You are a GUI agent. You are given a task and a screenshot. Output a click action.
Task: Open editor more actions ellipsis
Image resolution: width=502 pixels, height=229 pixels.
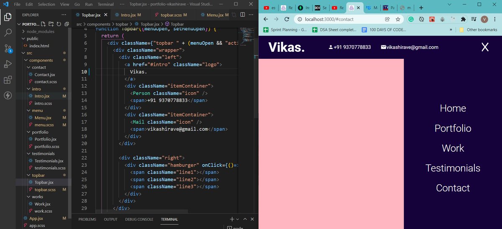[x=251, y=15]
